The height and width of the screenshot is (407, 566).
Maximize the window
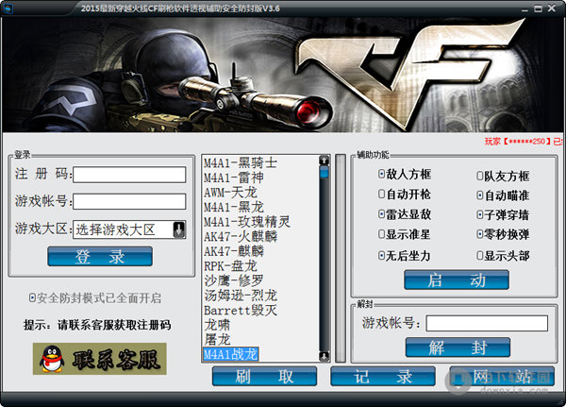pyautogui.click(x=538, y=8)
